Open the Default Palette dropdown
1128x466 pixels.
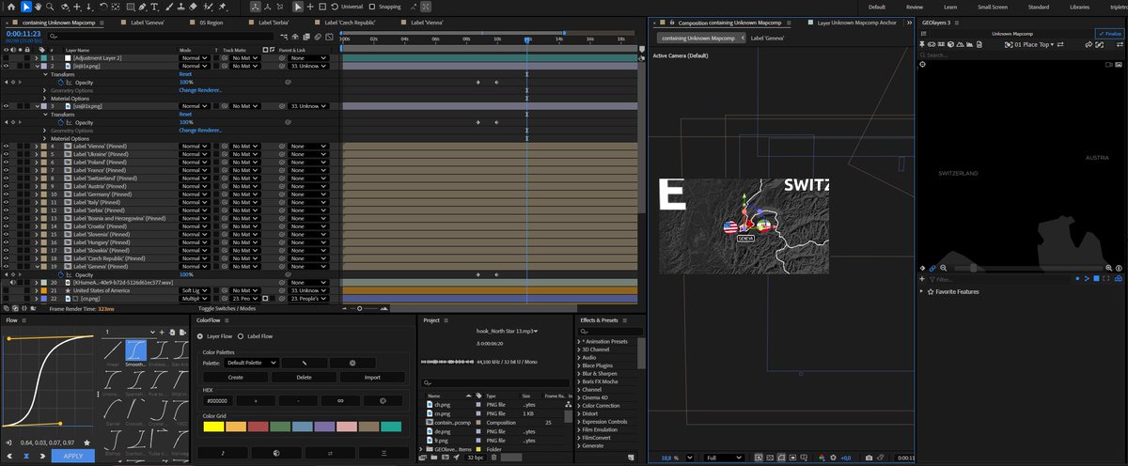(252, 362)
